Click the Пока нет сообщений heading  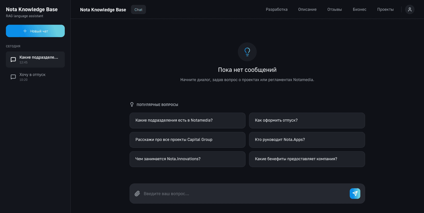click(247, 70)
